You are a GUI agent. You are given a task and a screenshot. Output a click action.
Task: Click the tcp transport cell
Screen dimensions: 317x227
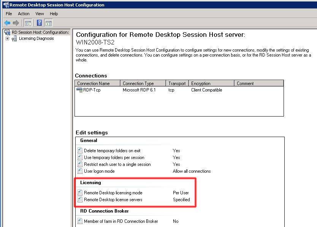pyautogui.click(x=171, y=90)
